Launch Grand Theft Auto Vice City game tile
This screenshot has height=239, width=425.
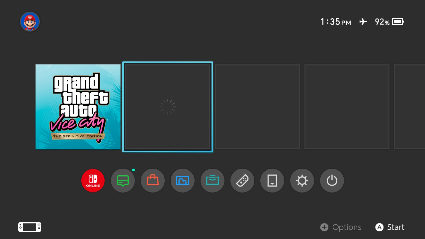click(x=78, y=107)
